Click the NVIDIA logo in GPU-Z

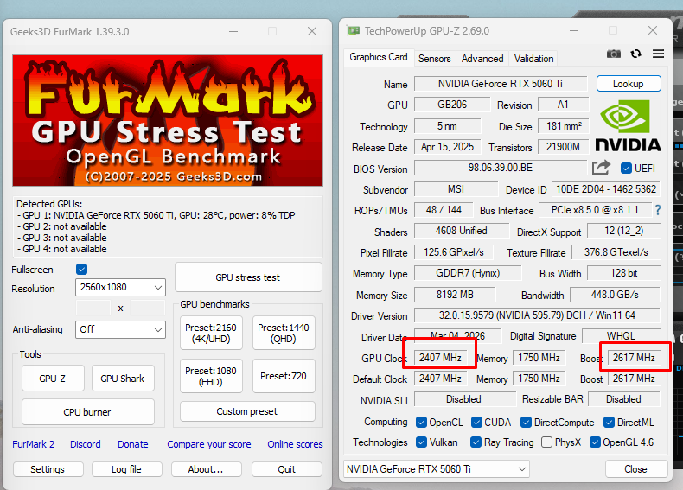(628, 125)
